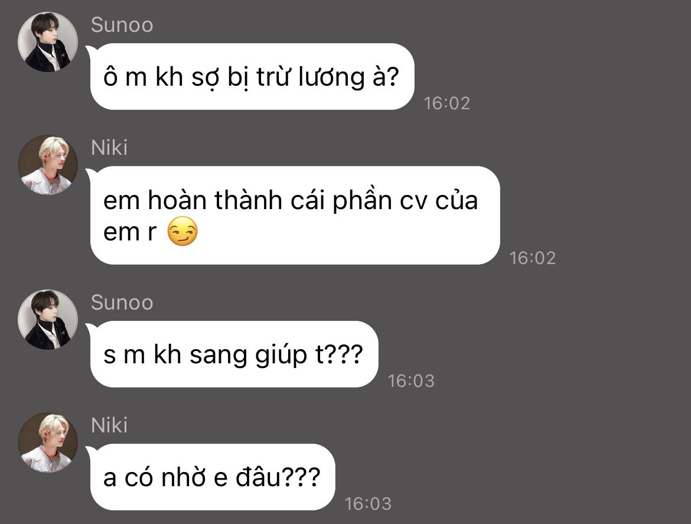Screen dimensions: 691x524
Task: Click the Sunoo name above the first message
Action: tap(122, 25)
